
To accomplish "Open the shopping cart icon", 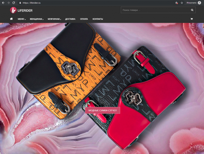I will [x=191, y=19].
